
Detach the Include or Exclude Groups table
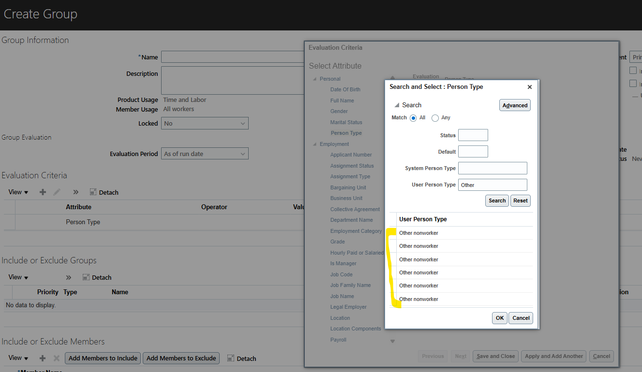[x=97, y=277]
